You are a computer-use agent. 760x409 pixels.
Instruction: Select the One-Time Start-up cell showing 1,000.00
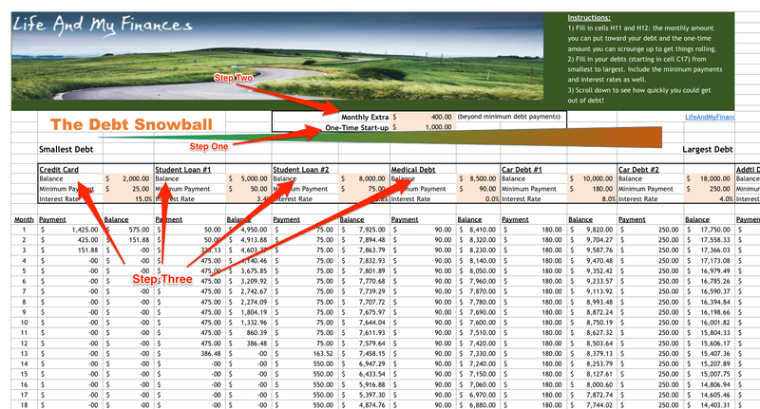tap(422, 127)
